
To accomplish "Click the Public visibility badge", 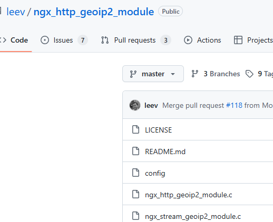I will 170,12.
